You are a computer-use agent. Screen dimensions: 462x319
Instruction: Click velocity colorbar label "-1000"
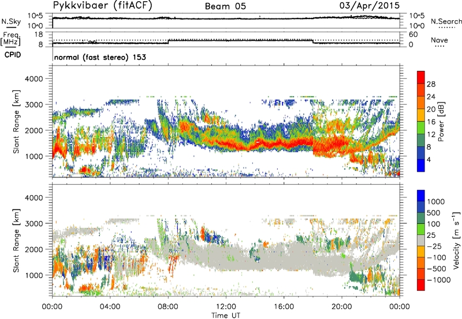(438, 280)
